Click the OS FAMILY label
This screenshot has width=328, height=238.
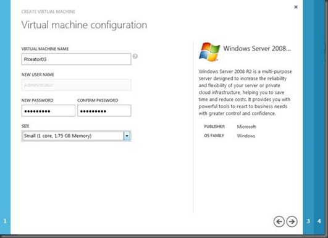(214, 135)
